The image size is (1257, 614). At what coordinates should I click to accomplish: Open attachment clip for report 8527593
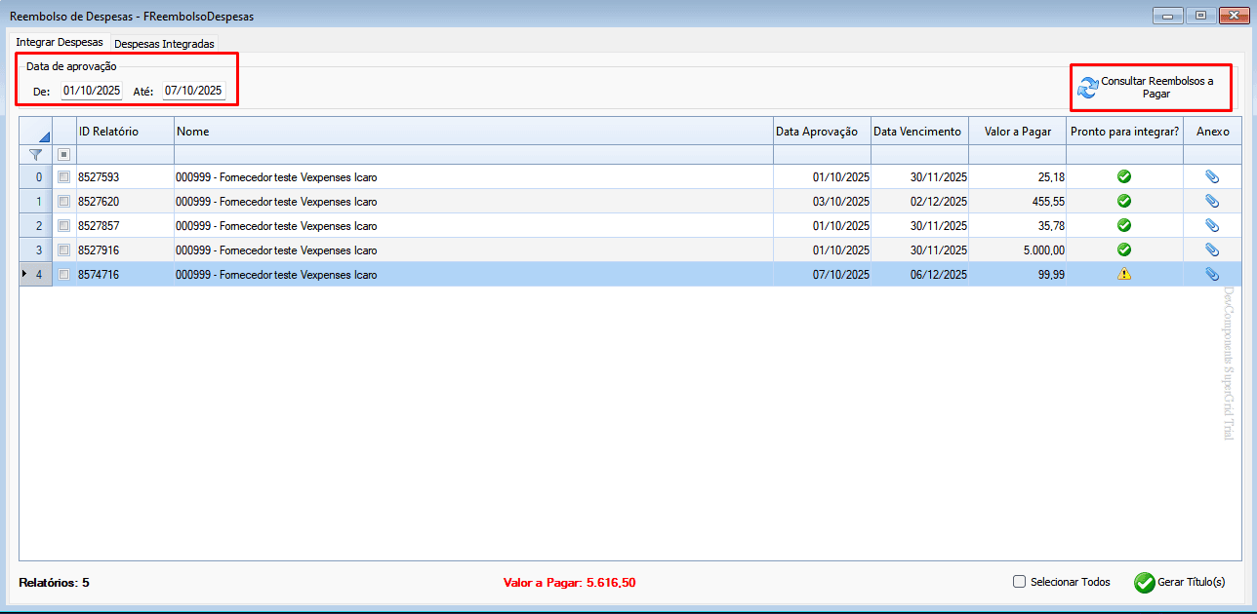coord(1212,176)
